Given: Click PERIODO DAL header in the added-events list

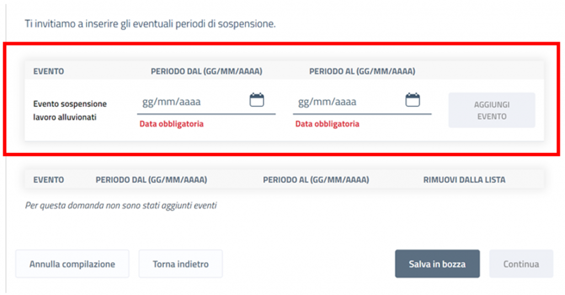Looking at the screenshot, I should point(151,179).
